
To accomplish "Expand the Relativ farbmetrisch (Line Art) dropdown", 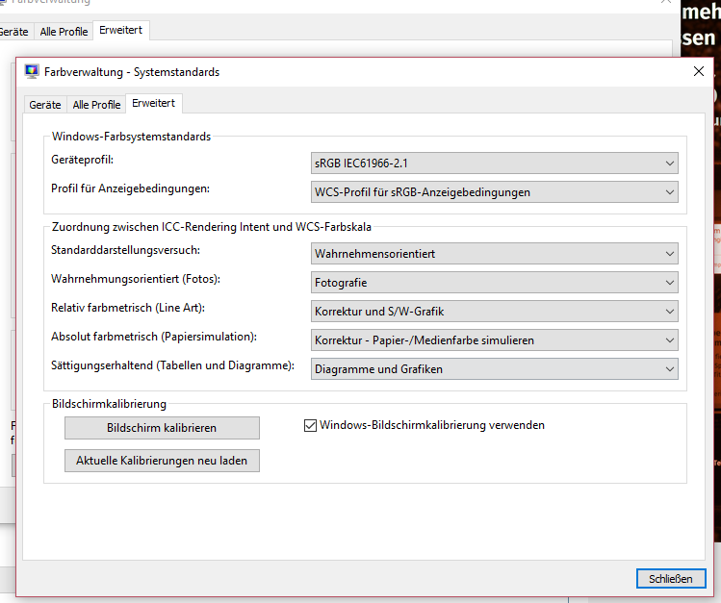I will click(495, 312).
